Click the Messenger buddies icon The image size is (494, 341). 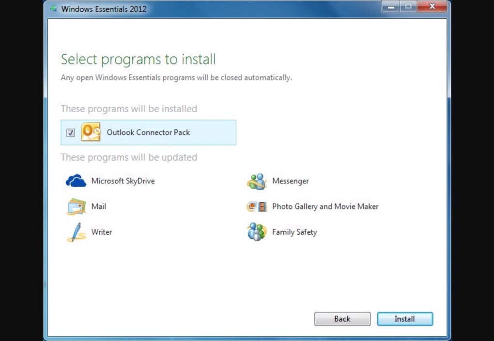click(257, 181)
